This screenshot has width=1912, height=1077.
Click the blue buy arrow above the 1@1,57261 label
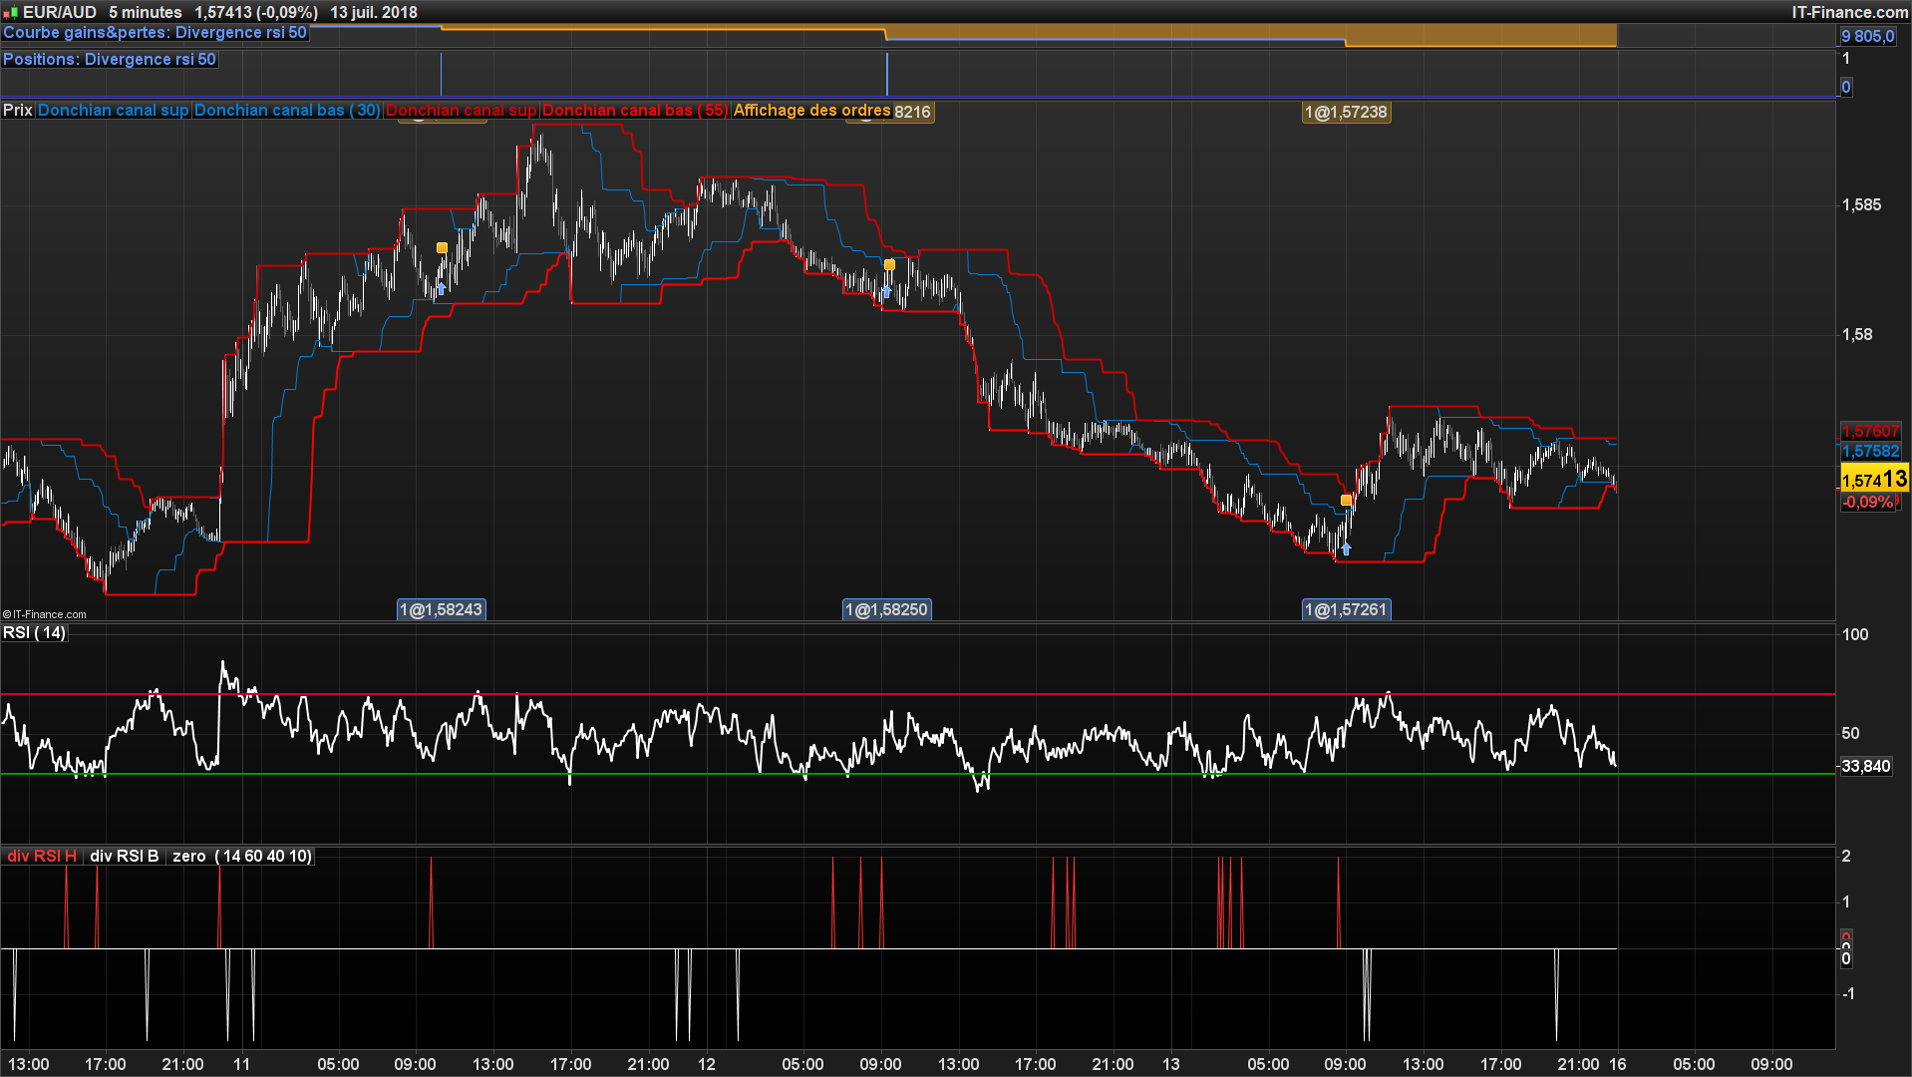(x=1346, y=548)
